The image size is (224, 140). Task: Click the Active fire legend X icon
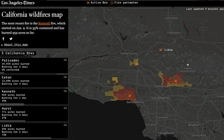(88, 3)
